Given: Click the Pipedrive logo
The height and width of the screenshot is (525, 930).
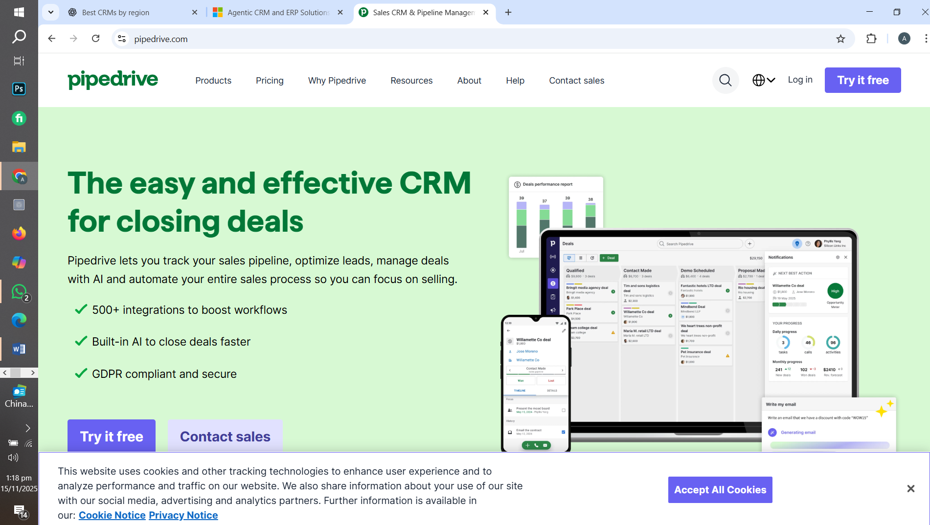Looking at the screenshot, I should point(113,79).
